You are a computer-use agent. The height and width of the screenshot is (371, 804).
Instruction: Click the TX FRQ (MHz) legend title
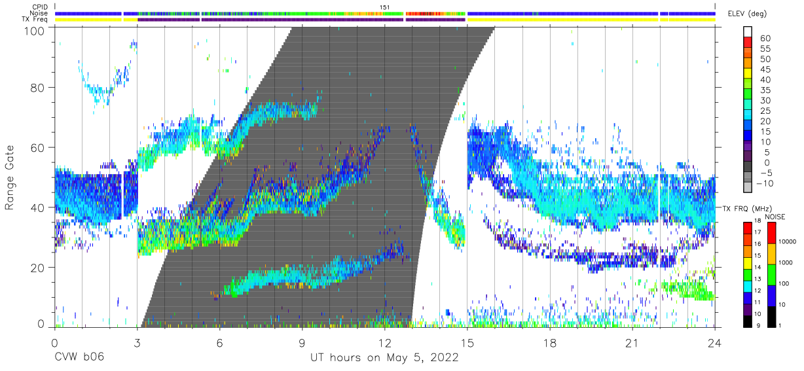coord(748,208)
